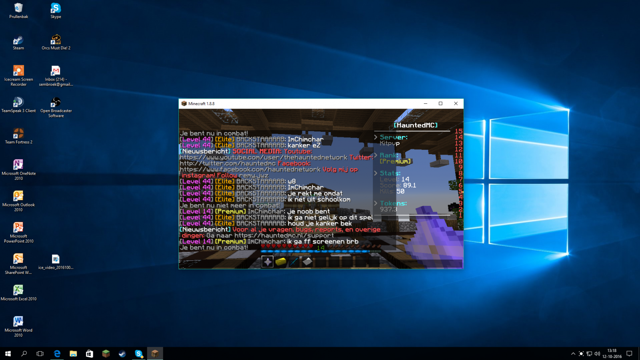Click 'Je bent nu niet meer in combat!' message
640x360 pixels.
[x=230, y=205]
